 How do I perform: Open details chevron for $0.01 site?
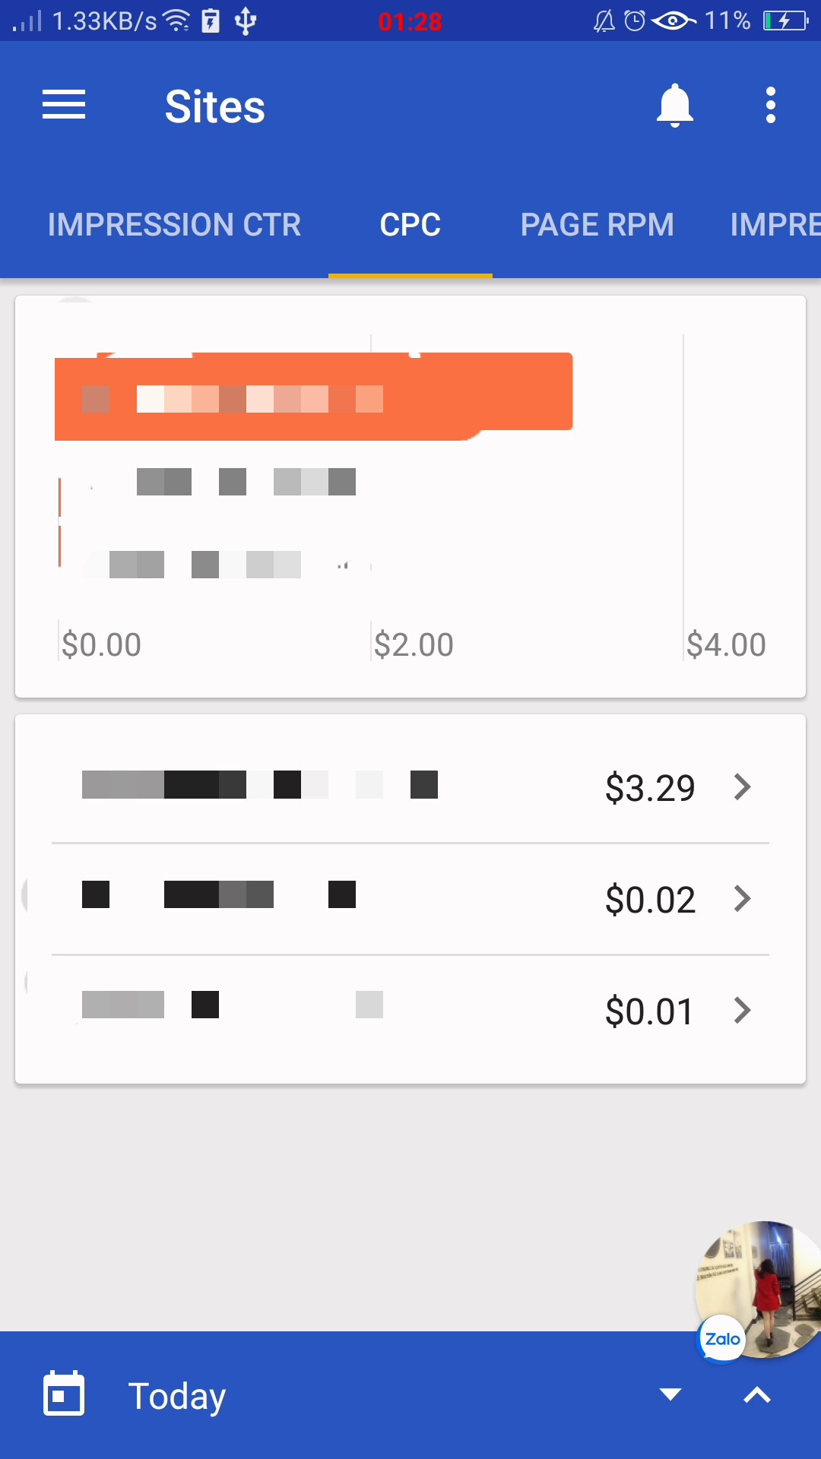(x=742, y=1011)
